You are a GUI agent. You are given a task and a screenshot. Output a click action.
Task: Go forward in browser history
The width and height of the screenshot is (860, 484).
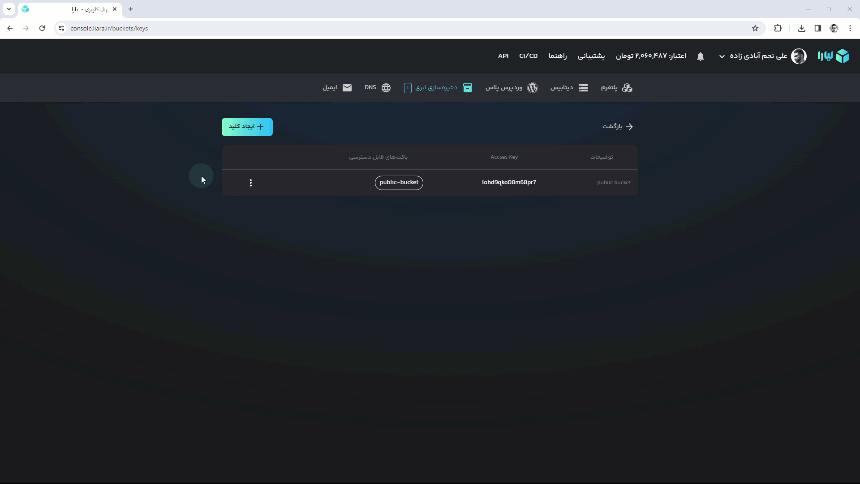click(x=26, y=28)
